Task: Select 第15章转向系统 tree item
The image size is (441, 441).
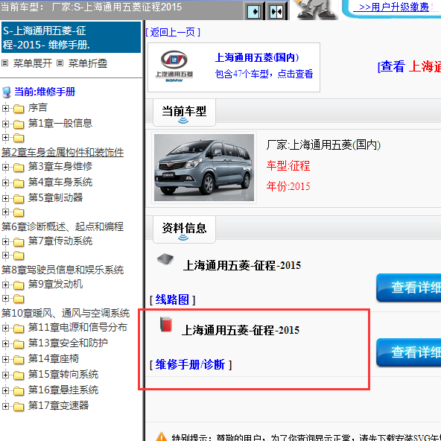Action: click(63, 375)
